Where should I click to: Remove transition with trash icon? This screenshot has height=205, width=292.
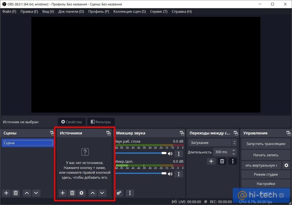pyautogui.click(x=222, y=161)
